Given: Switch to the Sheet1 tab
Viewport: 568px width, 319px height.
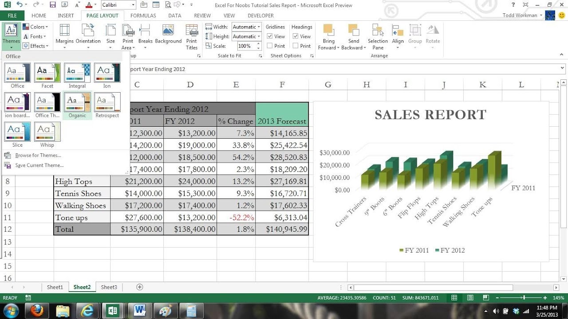Looking at the screenshot, I should point(55,287).
